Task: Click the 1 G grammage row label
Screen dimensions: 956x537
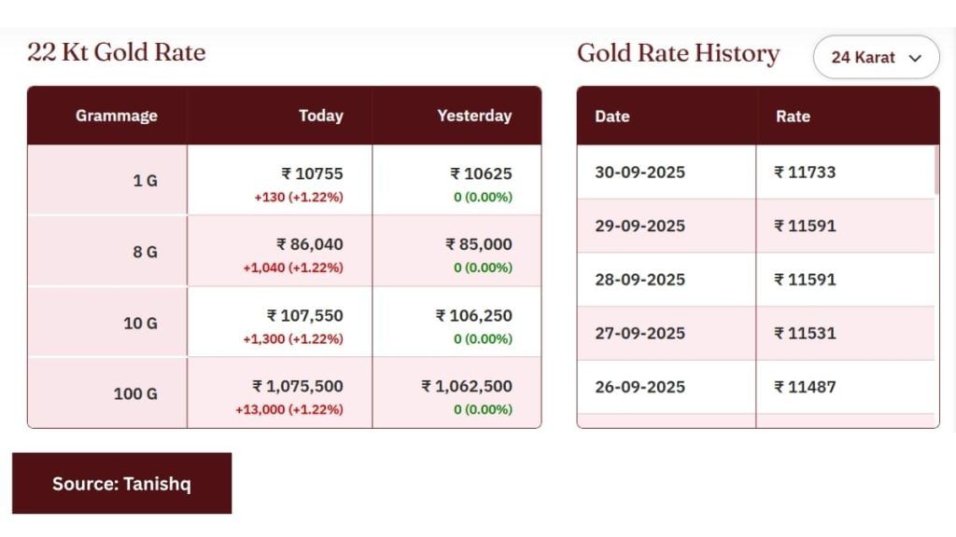Action: coord(145,181)
